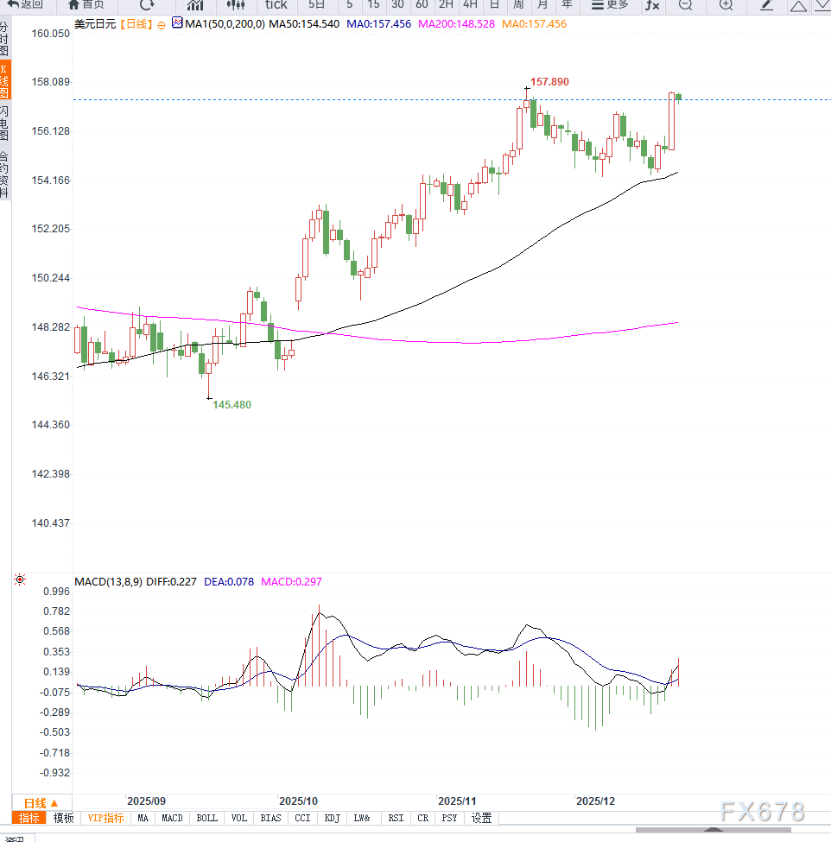The image size is (831, 842).
Task: Select the candlestick chart style icon
Action: (236, 5)
